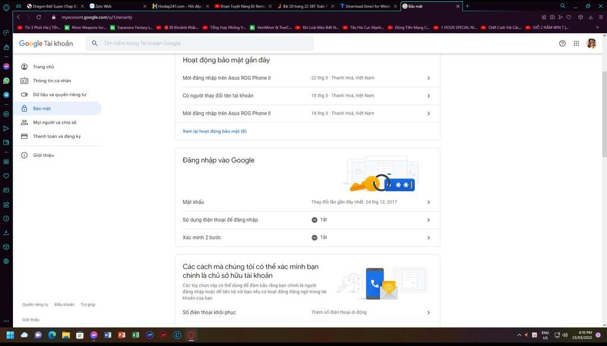Expand the first 'Mới đăng nhập' activity dated 22 thg 3
The height and width of the screenshot is (346, 607).
click(x=308, y=78)
